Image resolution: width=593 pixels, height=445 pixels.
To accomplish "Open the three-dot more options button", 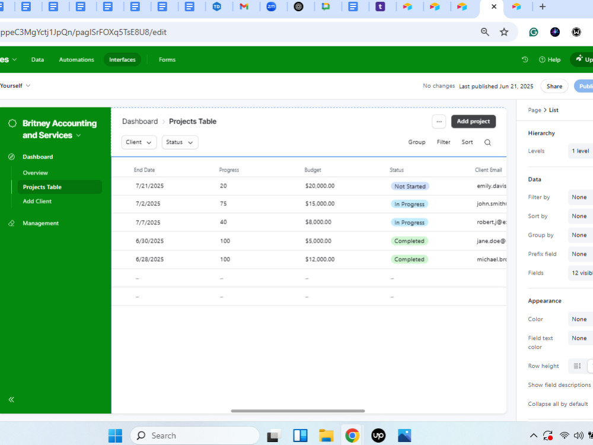I will [x=439, y=122].
